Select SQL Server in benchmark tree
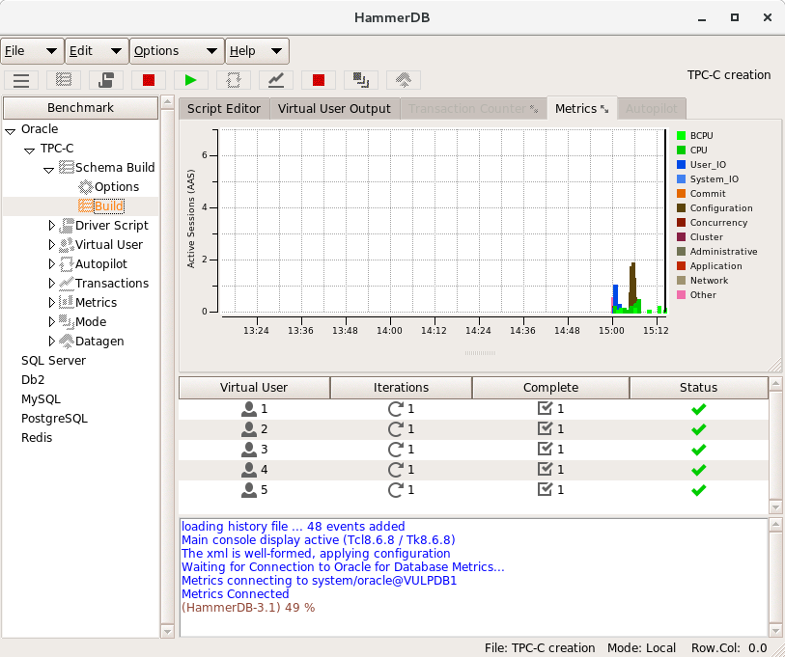The height and width of the screenshot is (657, 785). click(53, 361)
